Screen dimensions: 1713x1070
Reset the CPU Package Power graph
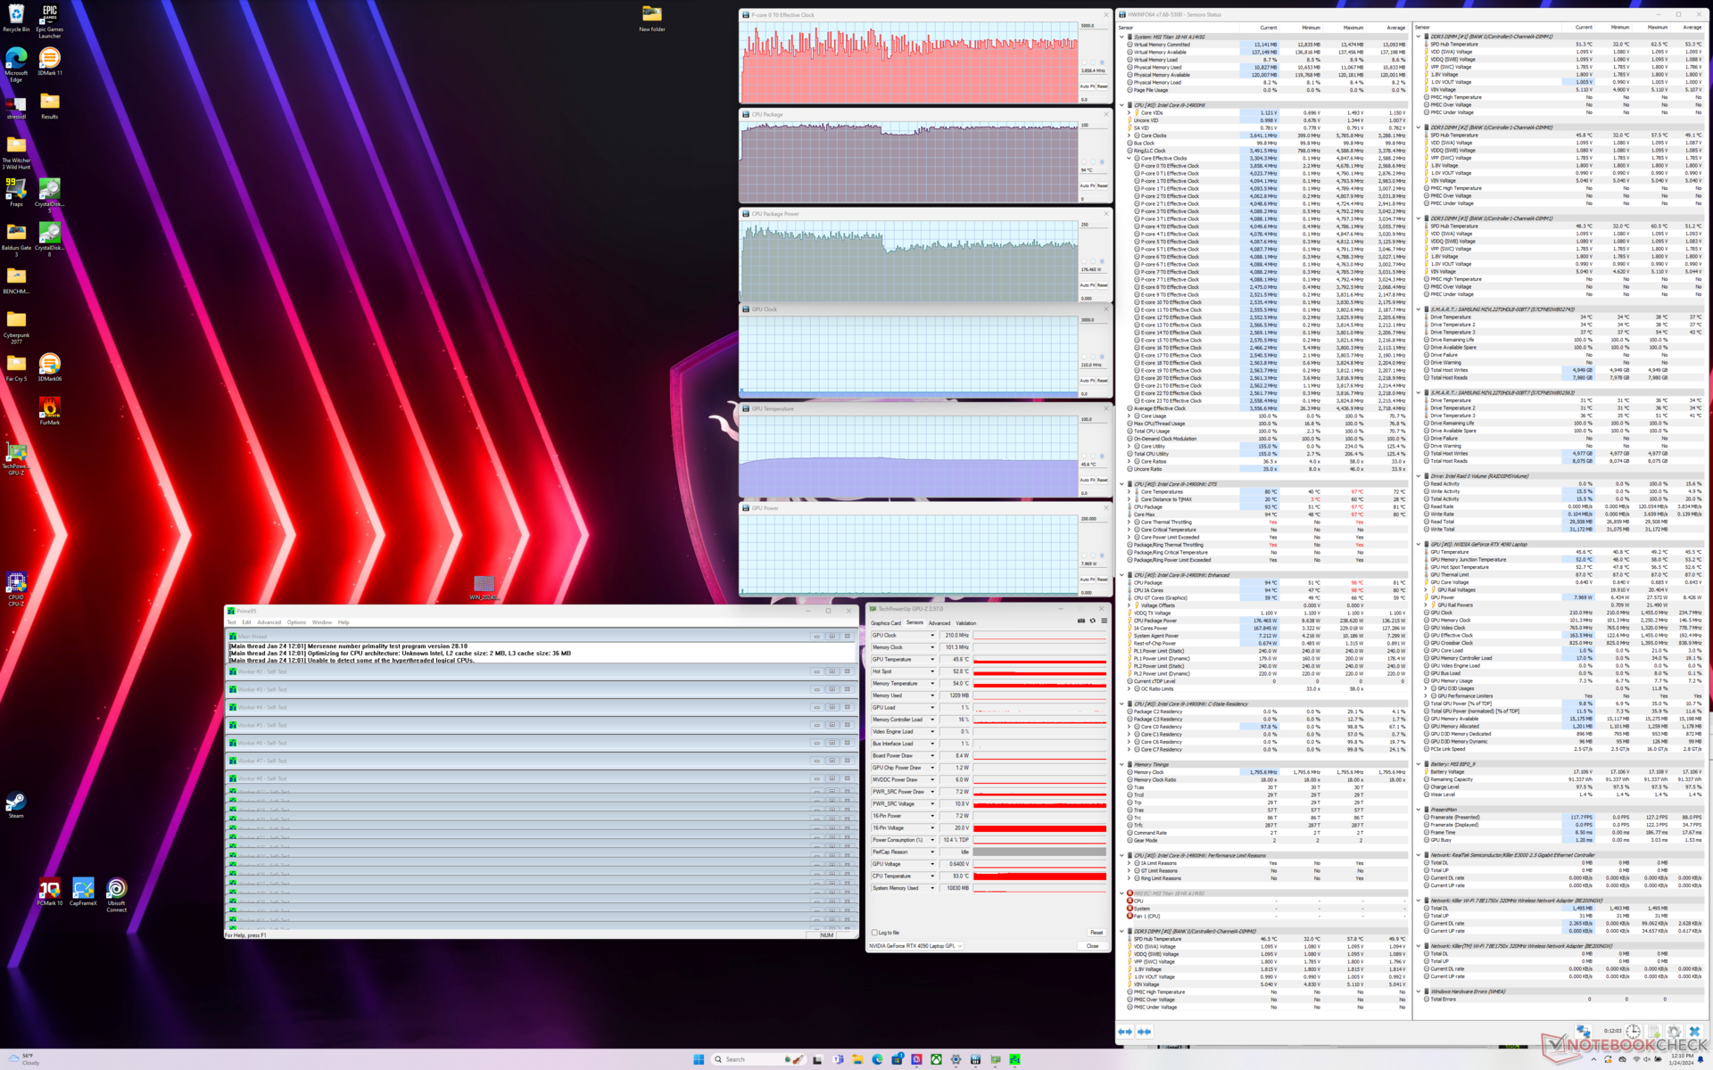click(1102, 285)
